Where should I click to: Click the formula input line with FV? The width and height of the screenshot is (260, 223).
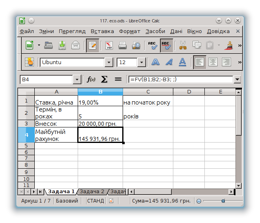181,79
